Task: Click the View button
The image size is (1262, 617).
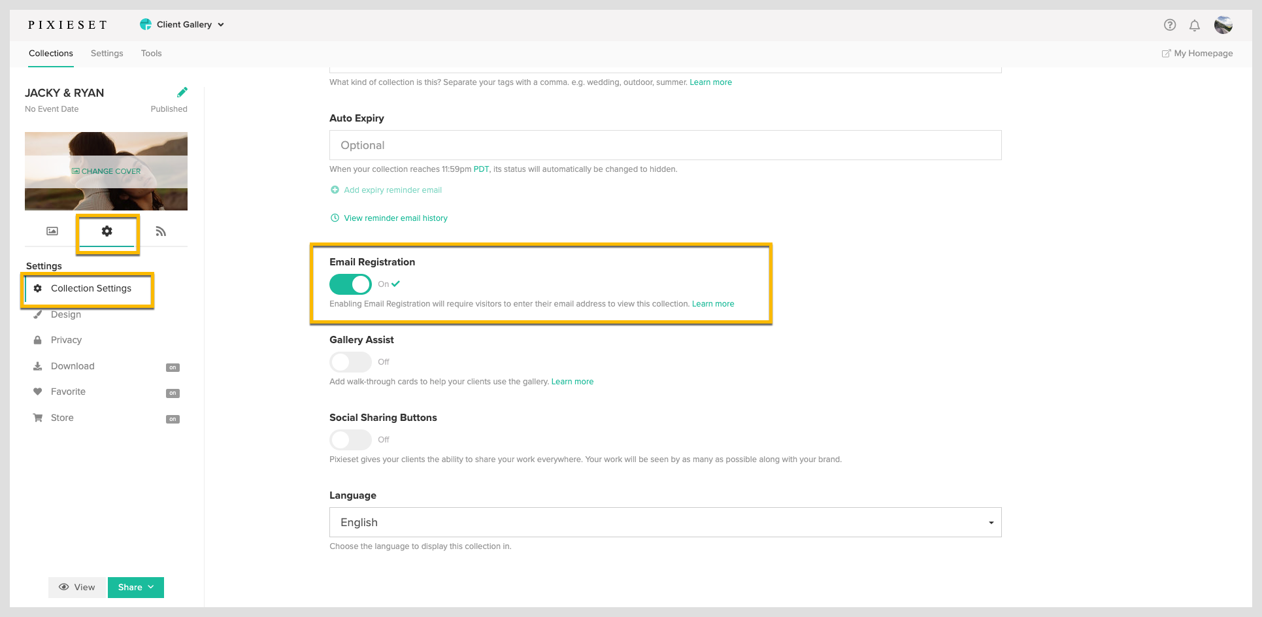Action: (76, 587)
